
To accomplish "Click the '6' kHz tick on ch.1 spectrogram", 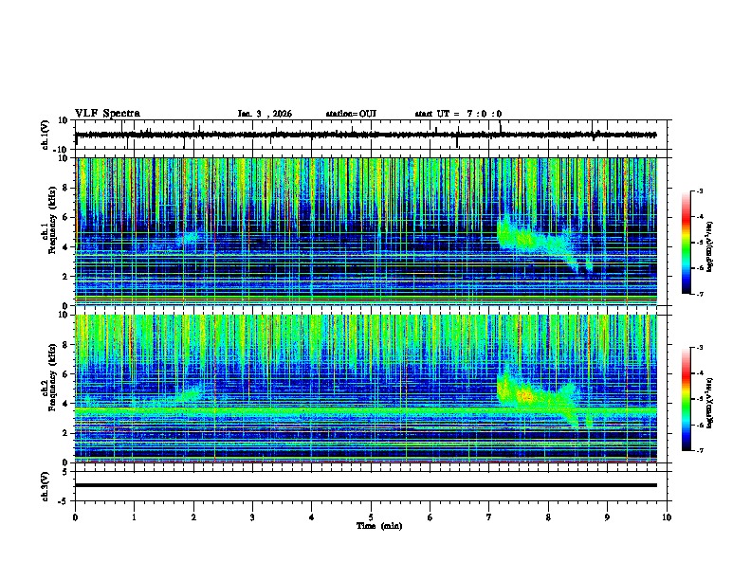I will [x=65, y=218].
